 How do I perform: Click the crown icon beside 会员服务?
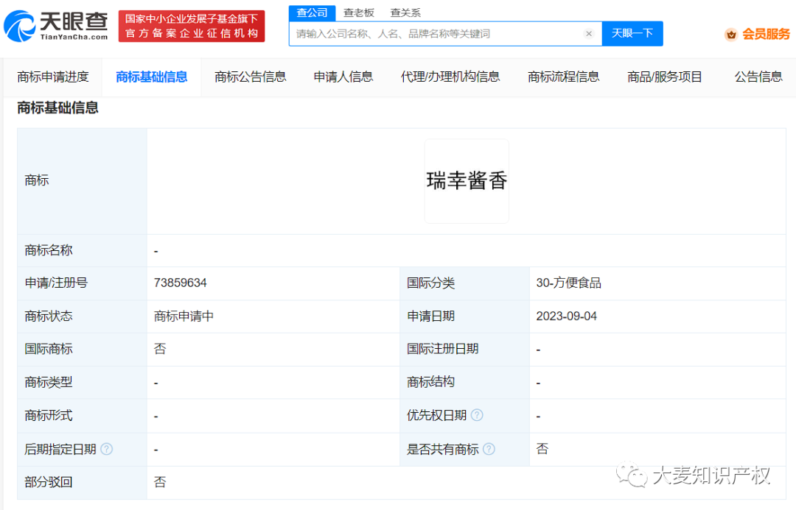point(730,34)
